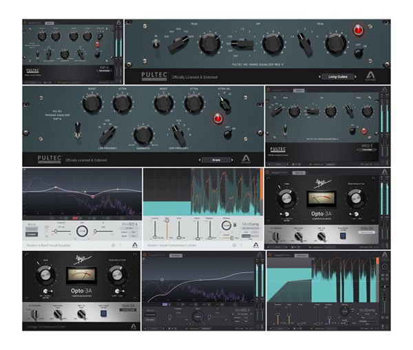Open the Snare preset menu on large EQP-1A
The width and height of the screenshot is (413, 350).
click(x=216, y=160)
